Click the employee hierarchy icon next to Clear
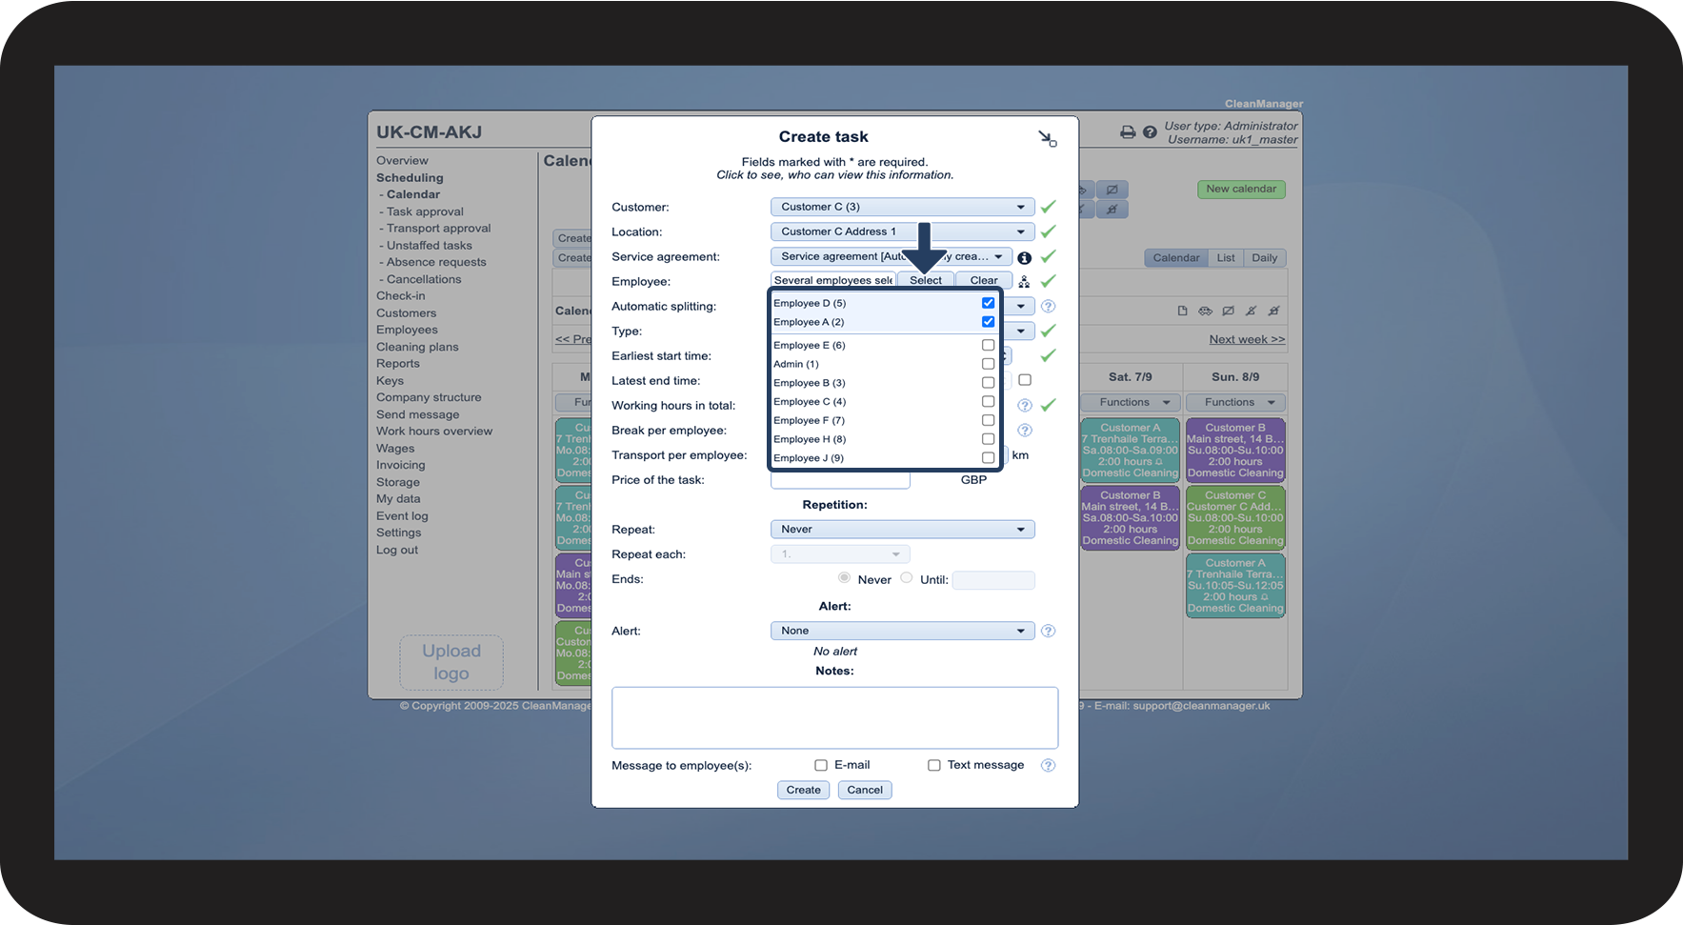1683x925 pixels. click(1024, 282)
